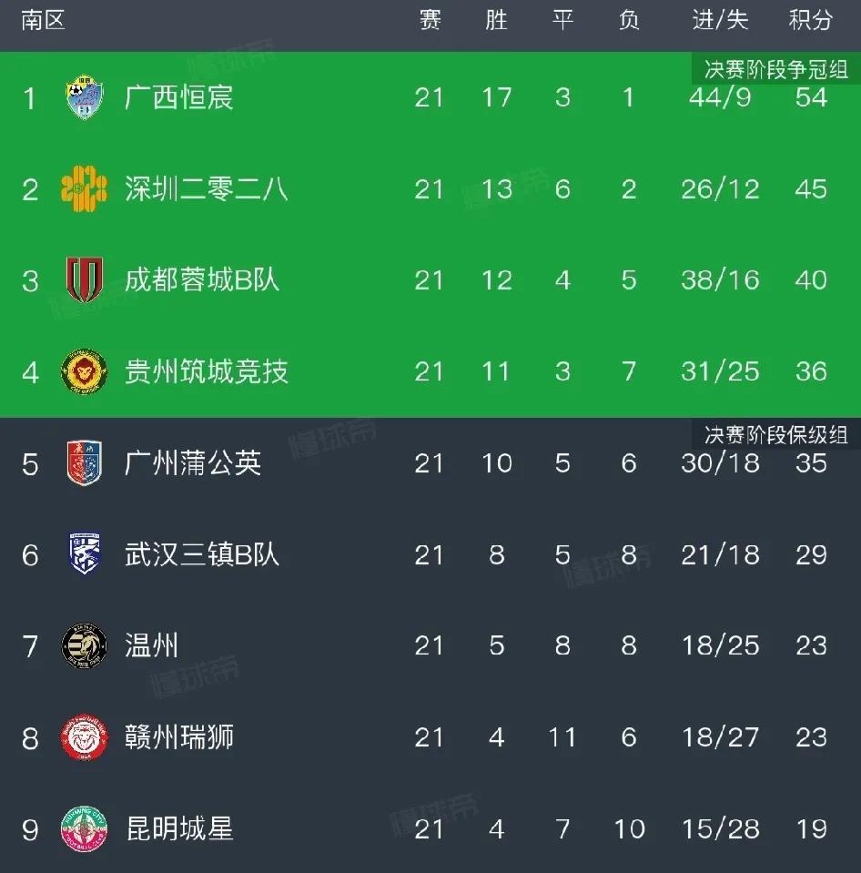Open the 深圳二零二八 club badge
The width and height of the screenshot is (861, 873).
click(85, 189)
